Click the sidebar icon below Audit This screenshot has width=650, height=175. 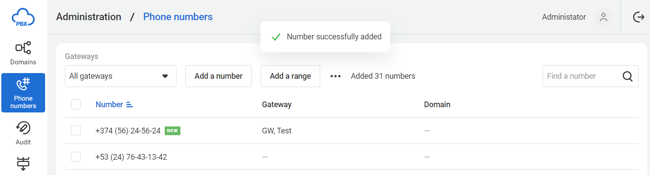click(x=23, y=164)
